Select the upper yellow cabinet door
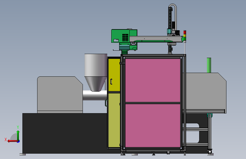The width and height of the screenshot is (246, 159). click(x=114, y=75)
